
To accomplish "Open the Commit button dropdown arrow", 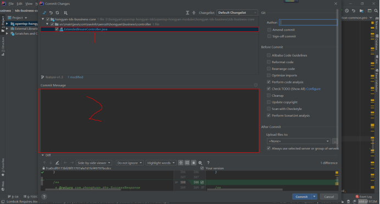I will pos(314,197).
